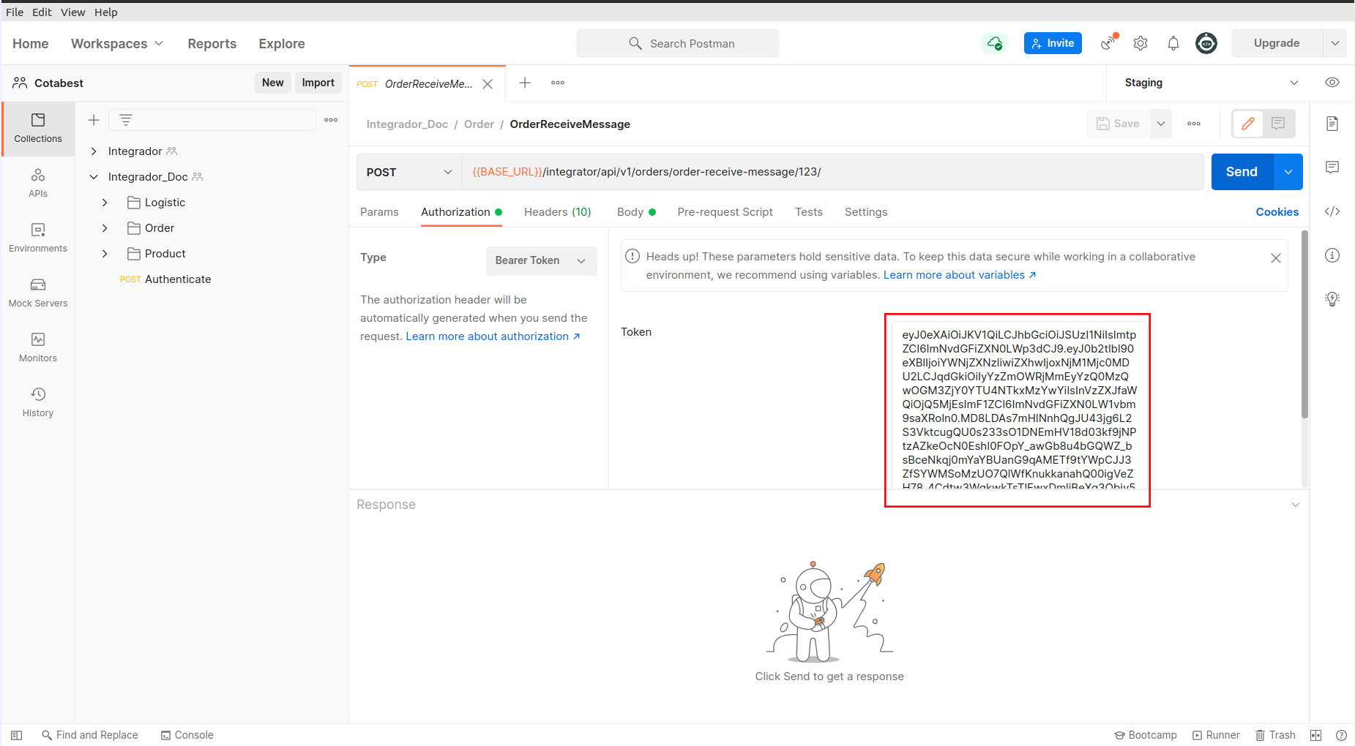Click the Invite button
This screenshot has height=746, width=1355.
click(1053, 43)
